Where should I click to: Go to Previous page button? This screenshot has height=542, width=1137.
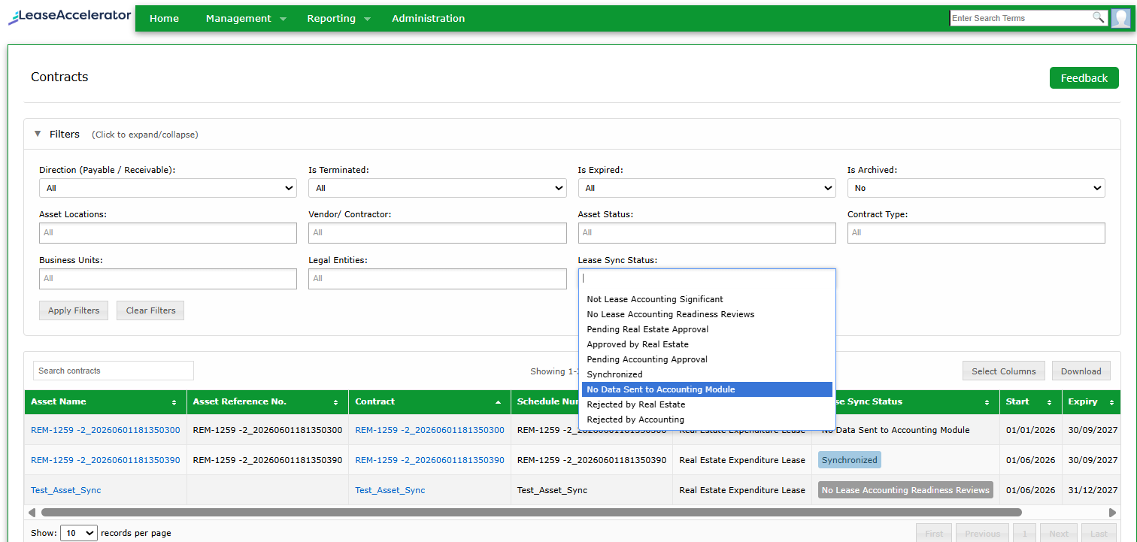coord(983,533)
